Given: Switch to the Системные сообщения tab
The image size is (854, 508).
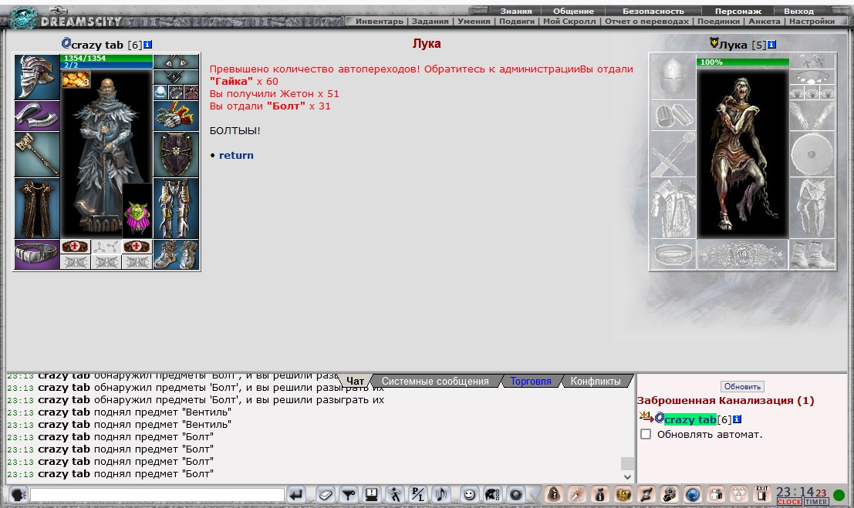Looking at the screenshot, I should (x=435, y=381).
